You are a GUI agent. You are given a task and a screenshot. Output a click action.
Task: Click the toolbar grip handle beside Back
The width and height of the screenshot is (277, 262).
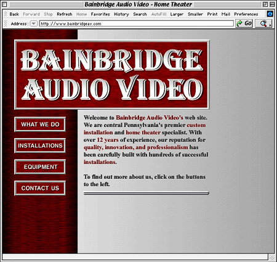[x=6, y=14]
